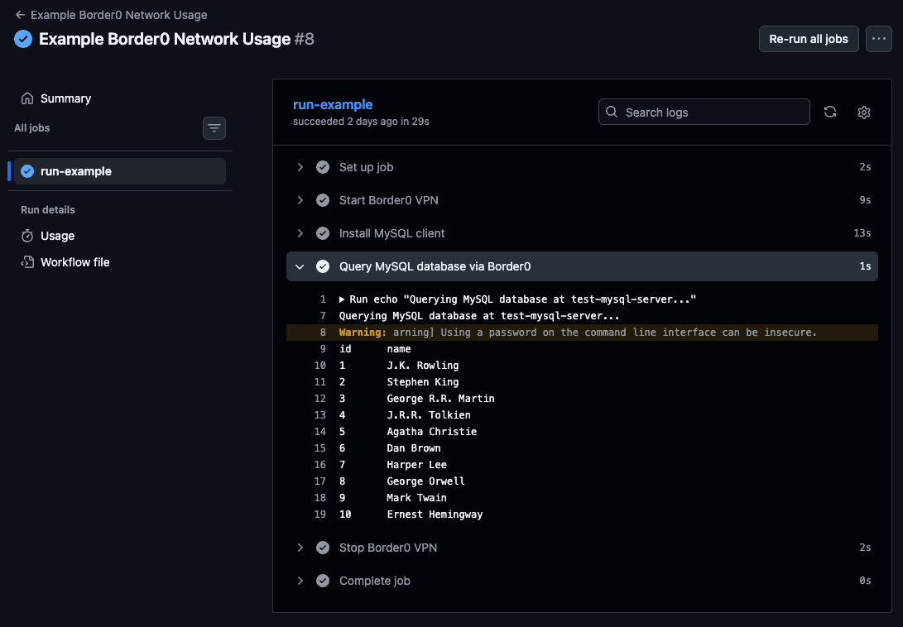903x627 pixels.
Task: Click the check icon beside Set up job
Action: (x=323, y=167)
